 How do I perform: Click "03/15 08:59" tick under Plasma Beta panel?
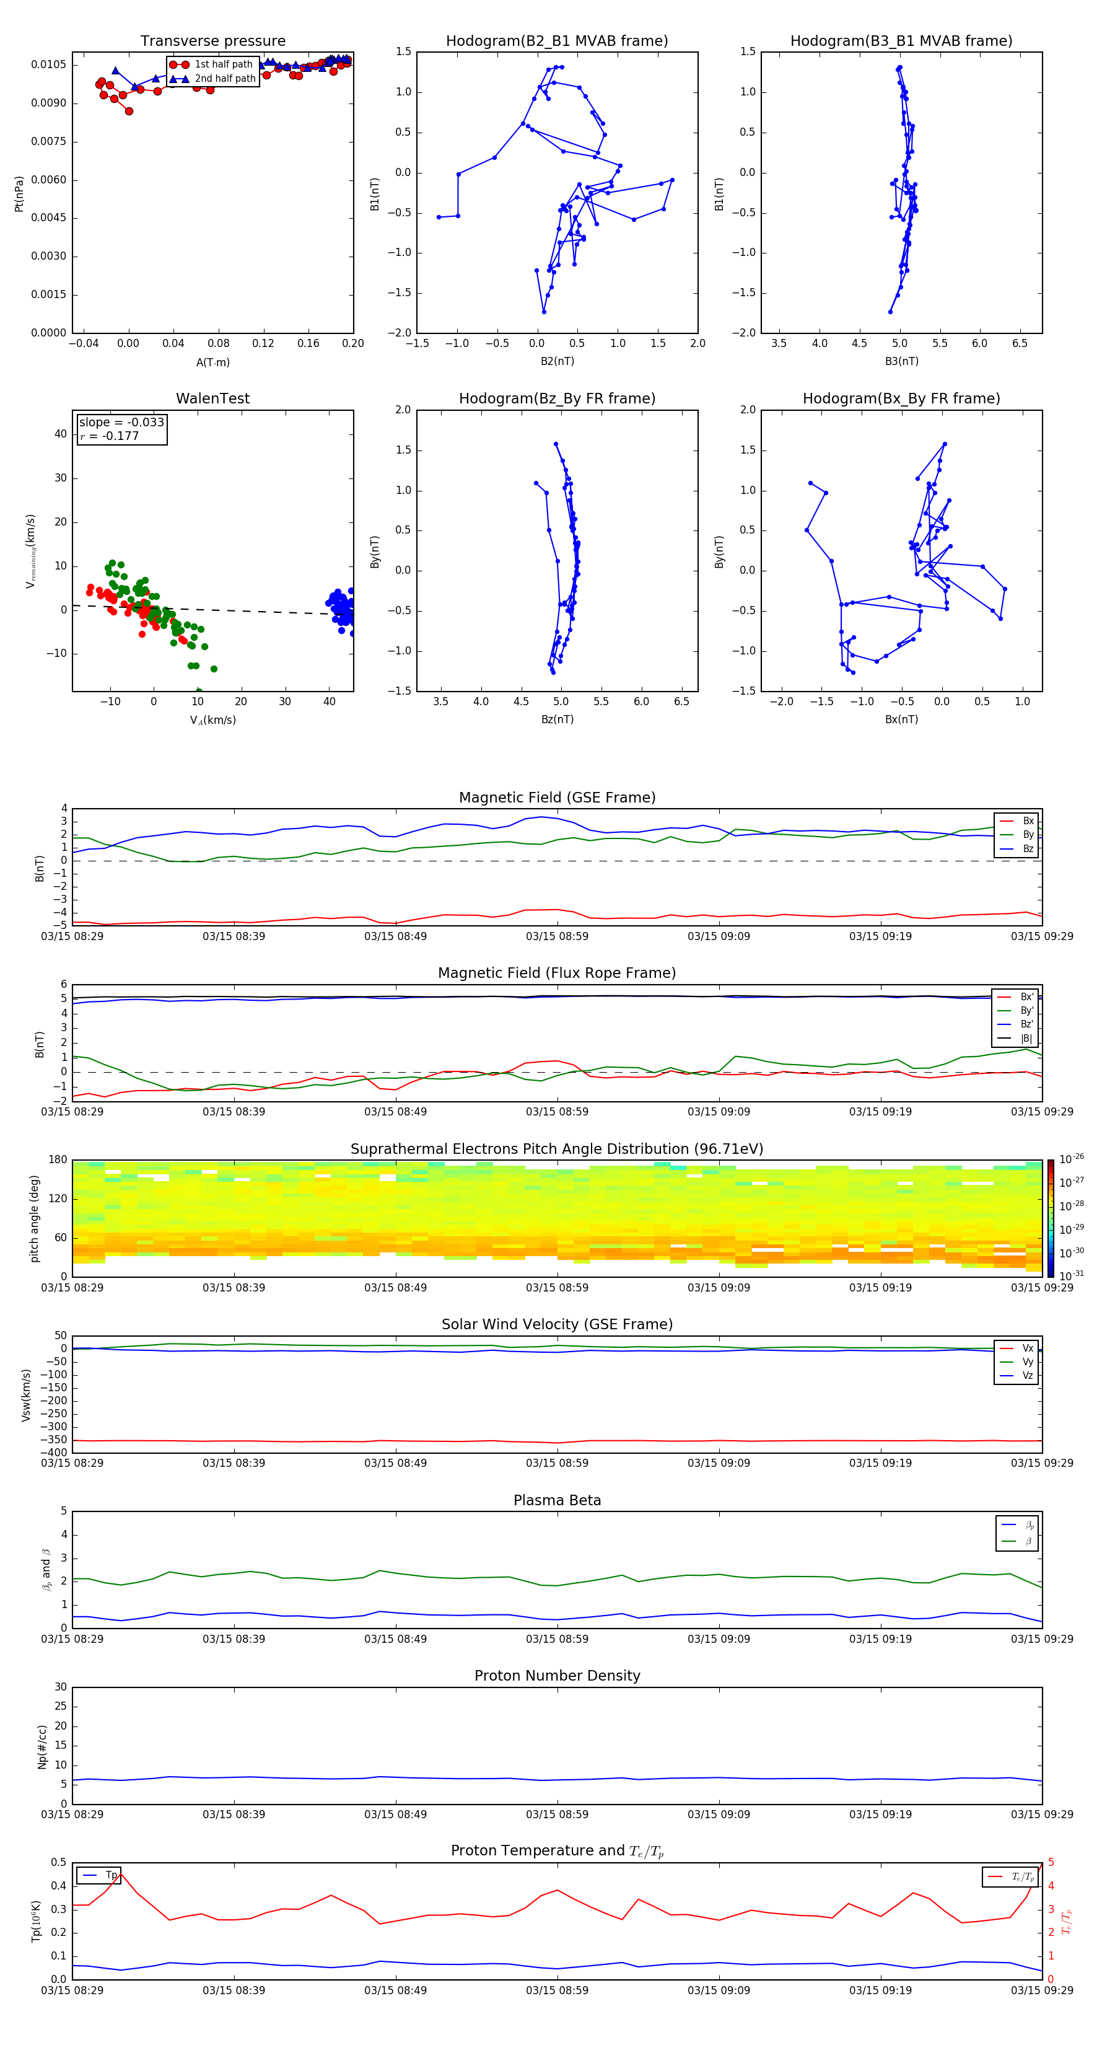(557, 1639)
